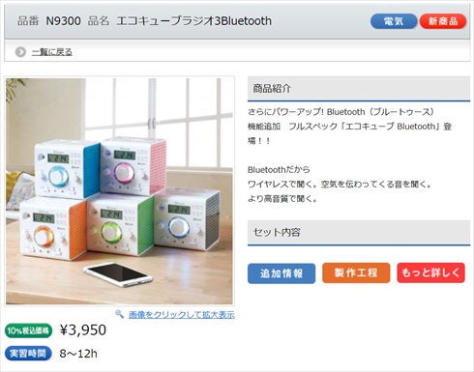
Task: Click the セット内容 section header
Action: point(359,233)
